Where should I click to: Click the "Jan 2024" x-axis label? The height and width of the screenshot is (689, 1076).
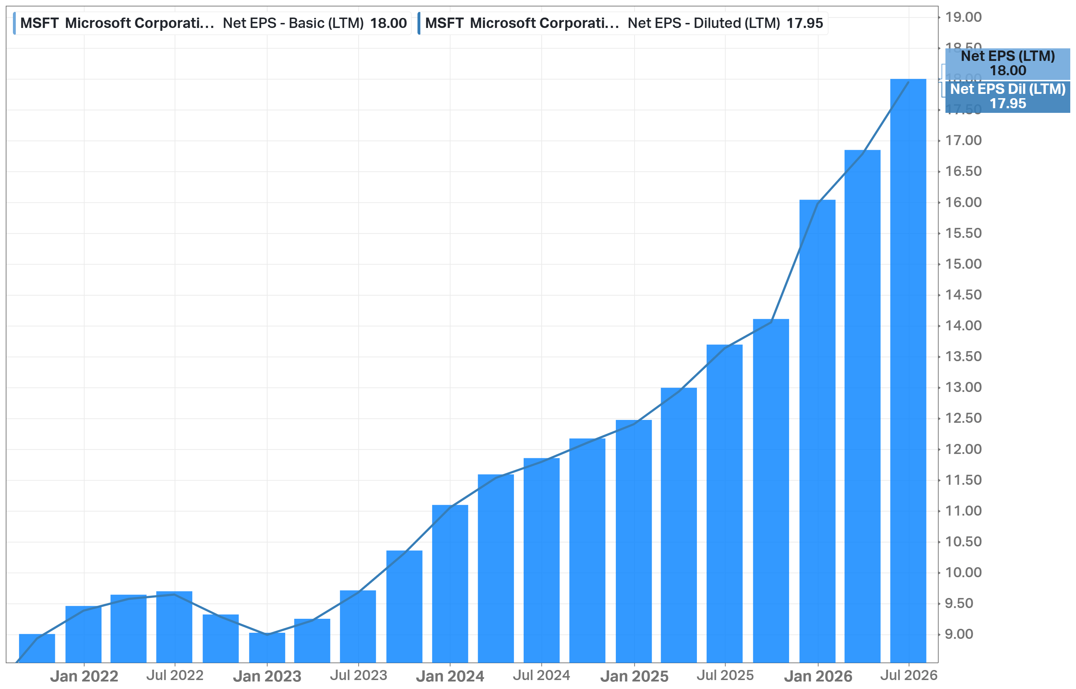click(x=450, y=676)
